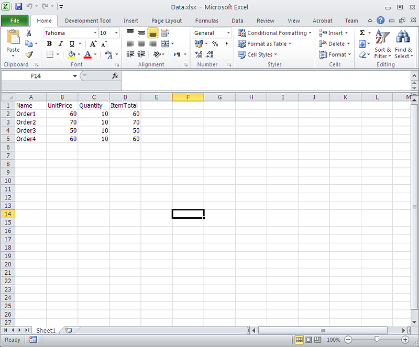Click Decrease Decimal icon
The image size is (419, 347).
point(210,54)
